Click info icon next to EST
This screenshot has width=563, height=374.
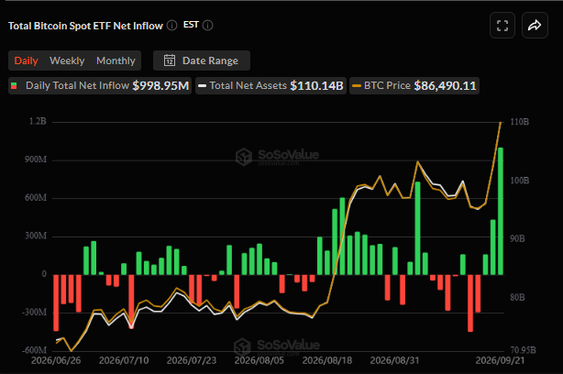click(207, 26)
